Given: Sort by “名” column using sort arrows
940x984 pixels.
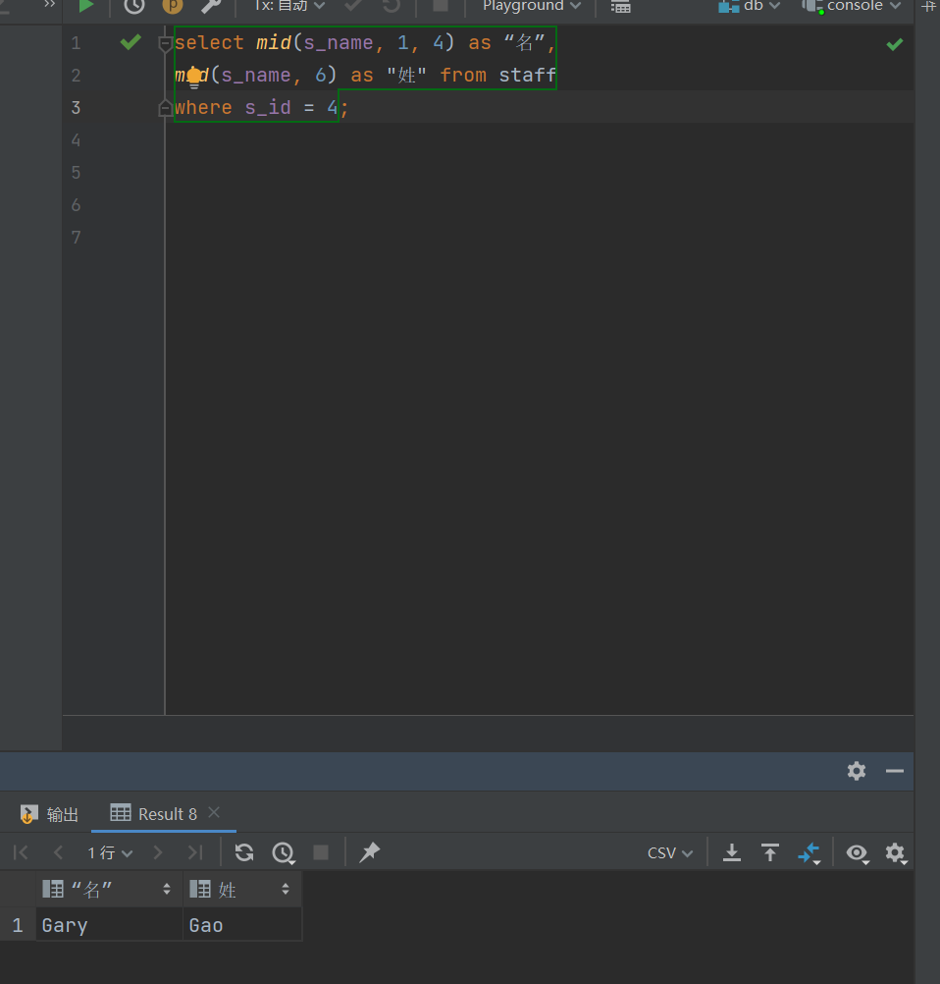Looking at the screenshot, I should tap(166, 889).
